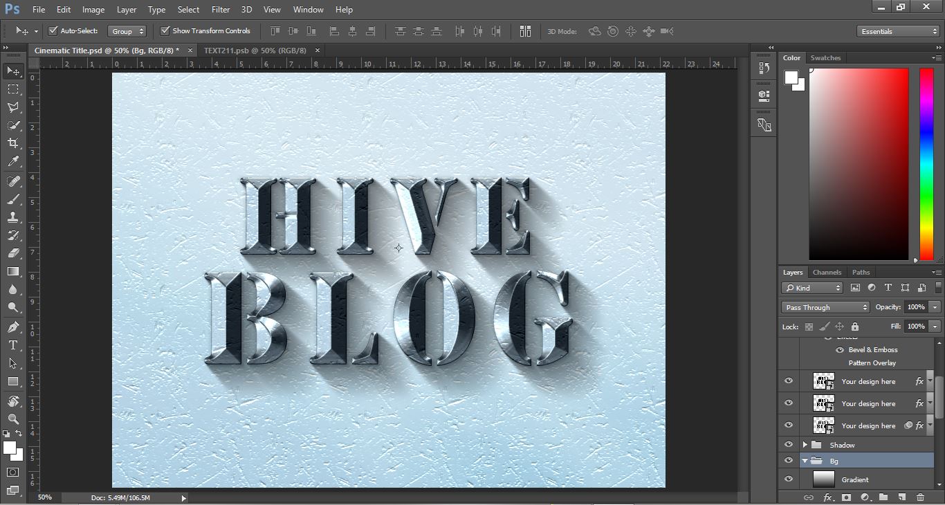Open the Auto-Select Group dropdown

pyautogui.click(x=127, y=31)
